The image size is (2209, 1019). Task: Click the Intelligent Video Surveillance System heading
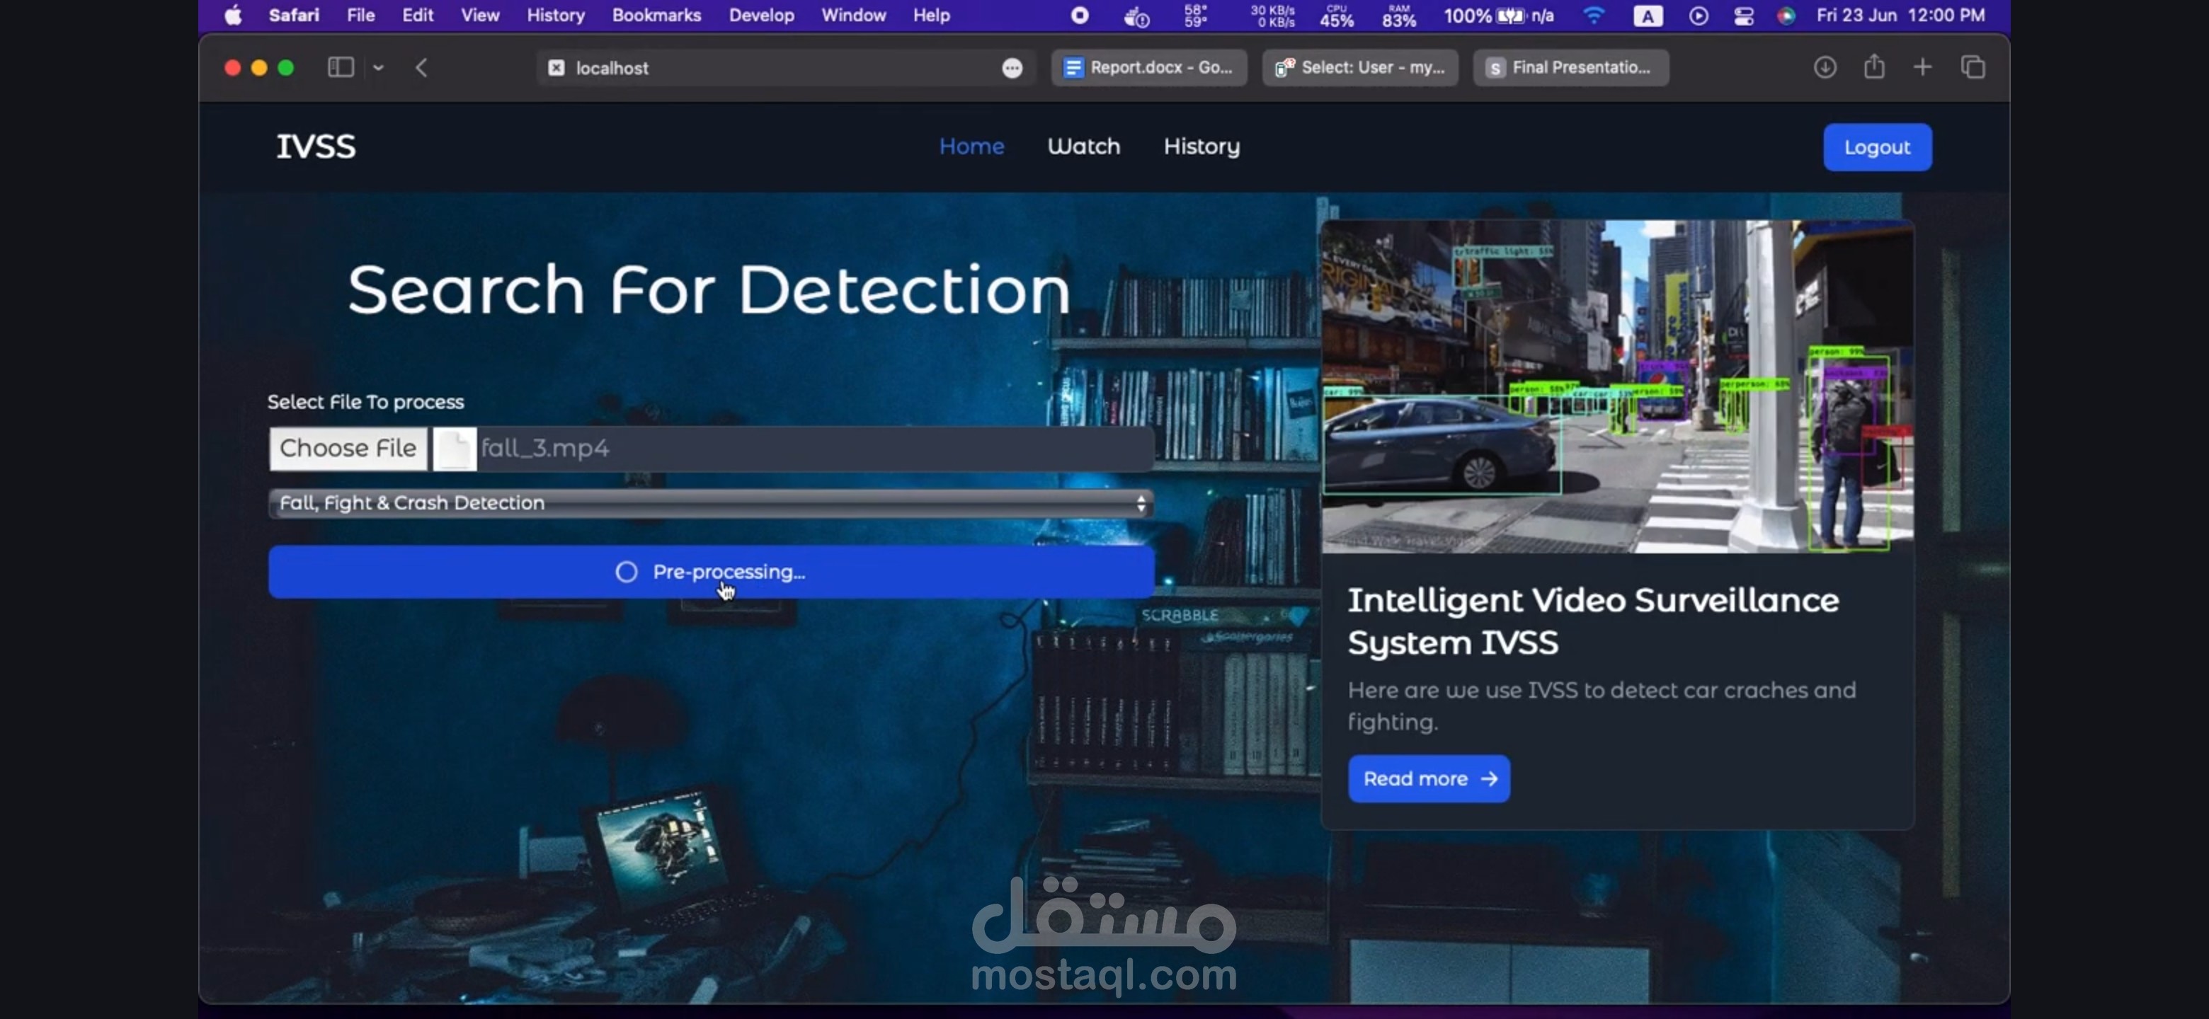[1592, 621]
